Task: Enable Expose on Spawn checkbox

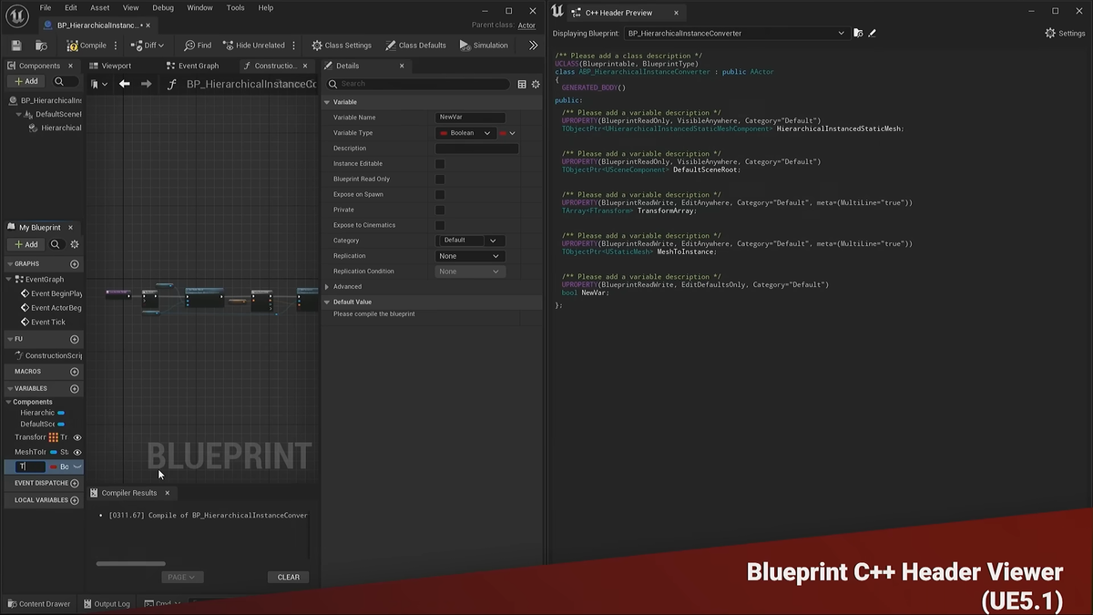Action: [x=440, y=194]
